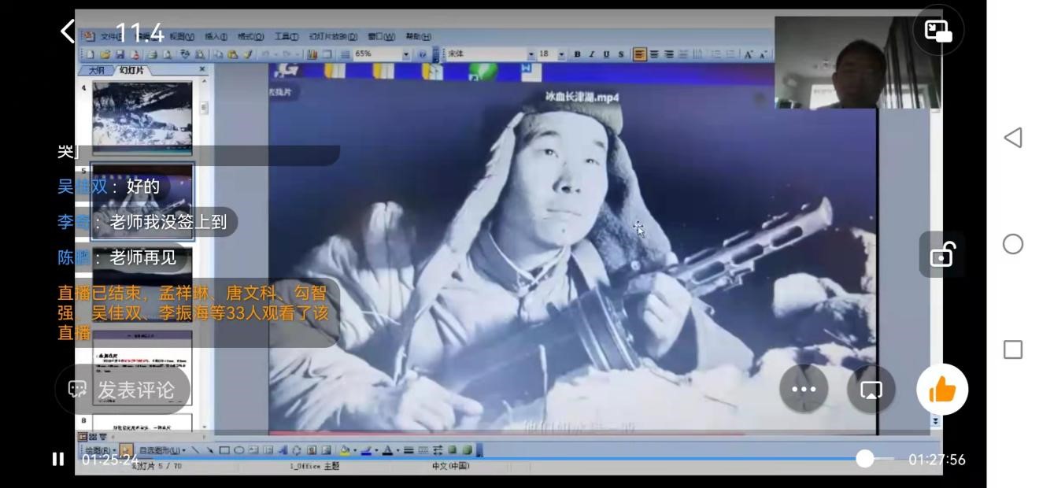Expand the 65% zoom dropdown
1039x488 pixels.
pos(406,54)
